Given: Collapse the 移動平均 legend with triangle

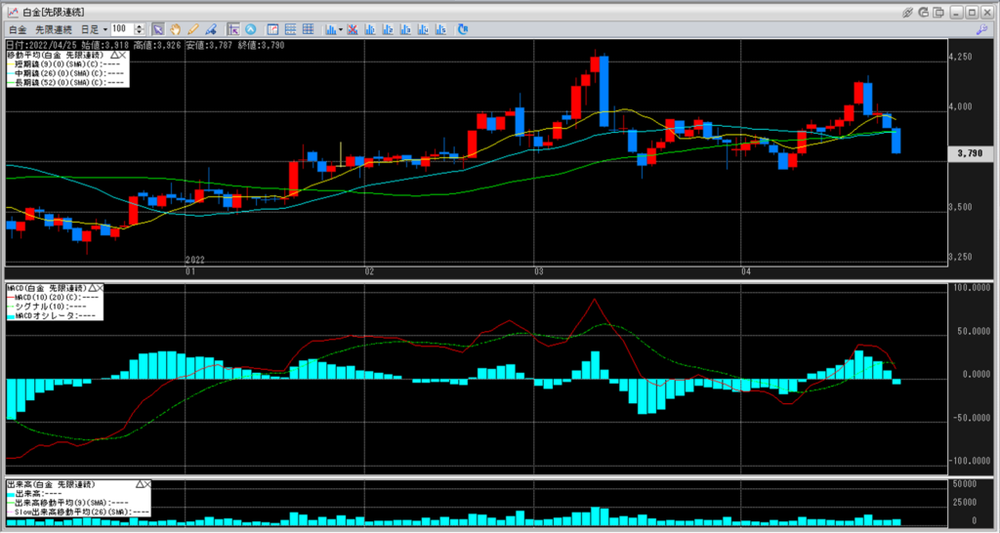Looking at the screenshot, I should coord(114,56).
